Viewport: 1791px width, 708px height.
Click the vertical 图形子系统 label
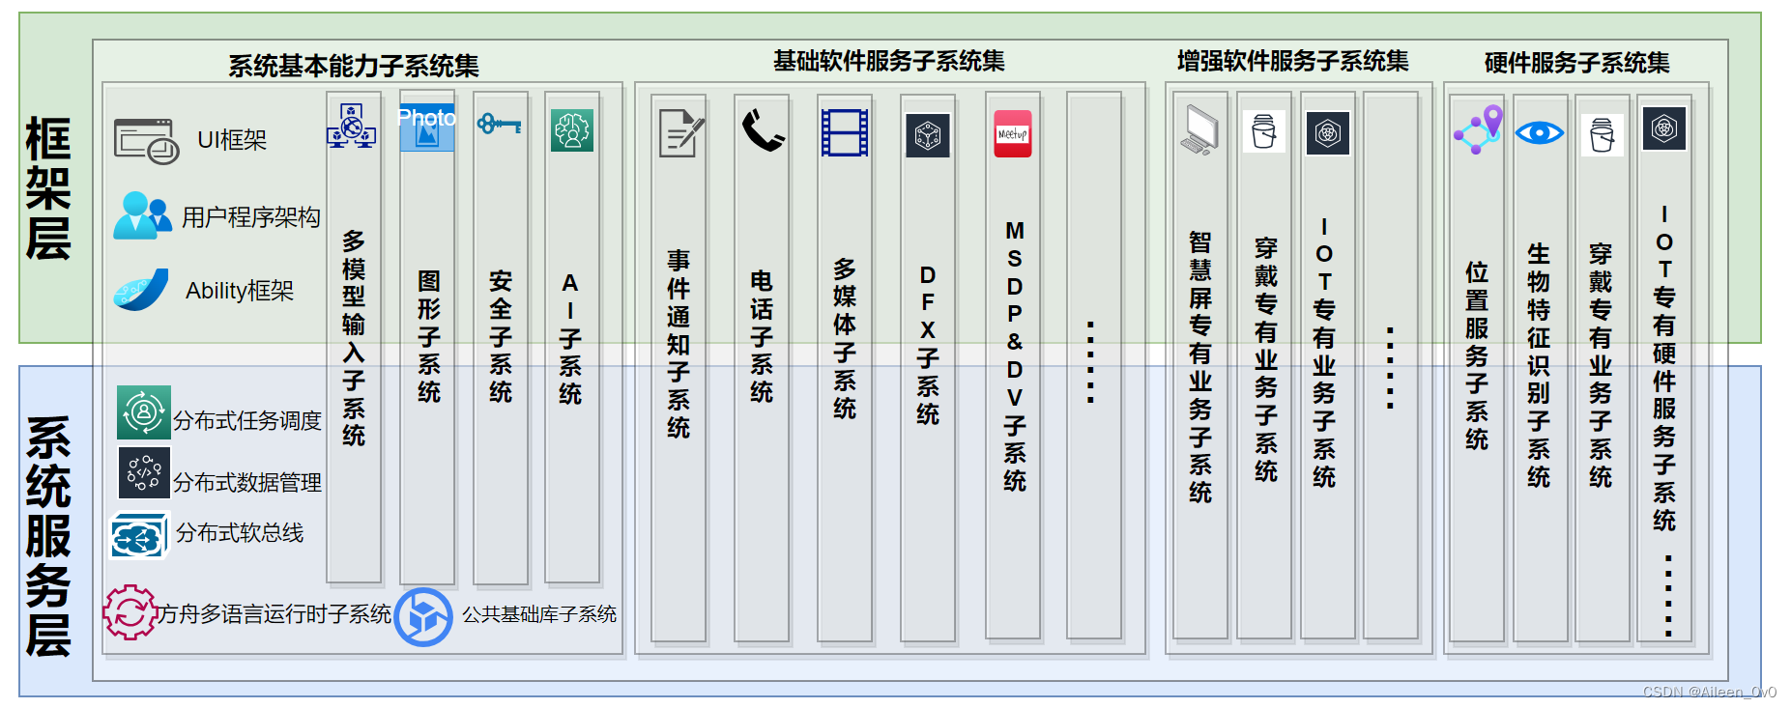tap(429, 337)
